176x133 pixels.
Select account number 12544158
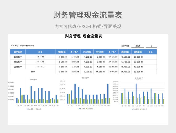(40, 57)
